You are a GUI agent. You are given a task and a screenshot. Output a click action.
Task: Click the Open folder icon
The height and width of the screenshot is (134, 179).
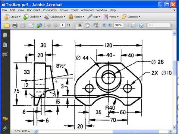7,25
